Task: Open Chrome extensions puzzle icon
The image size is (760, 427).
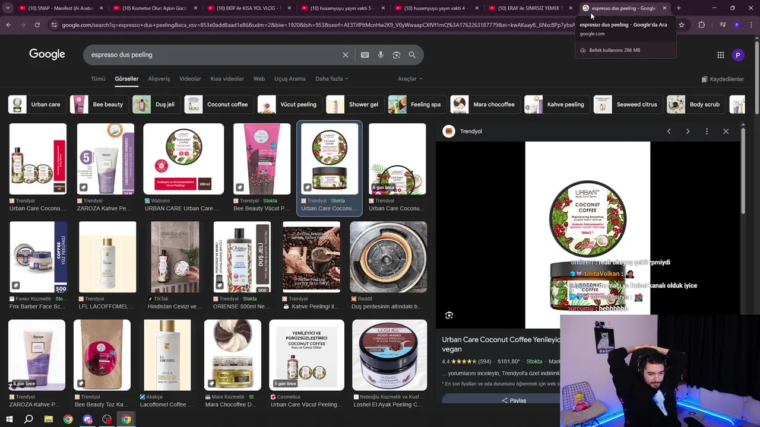Action: coord(702,25)
